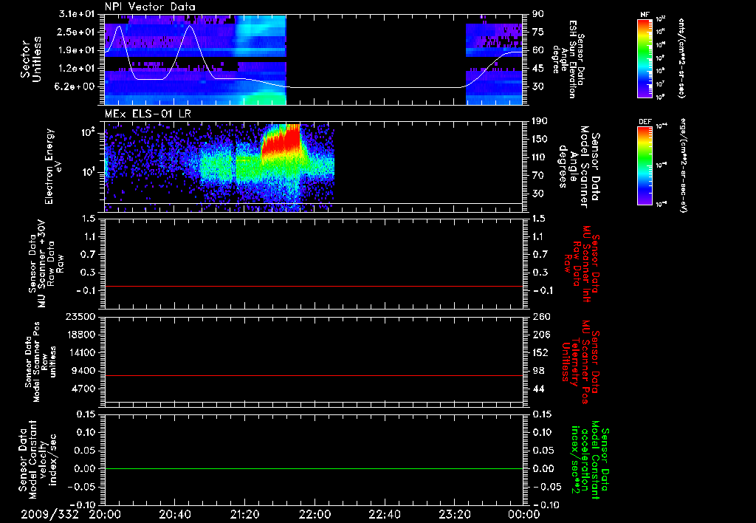
Task: Click the 190 tick on scanner angle axis
Action: [540, 121]
